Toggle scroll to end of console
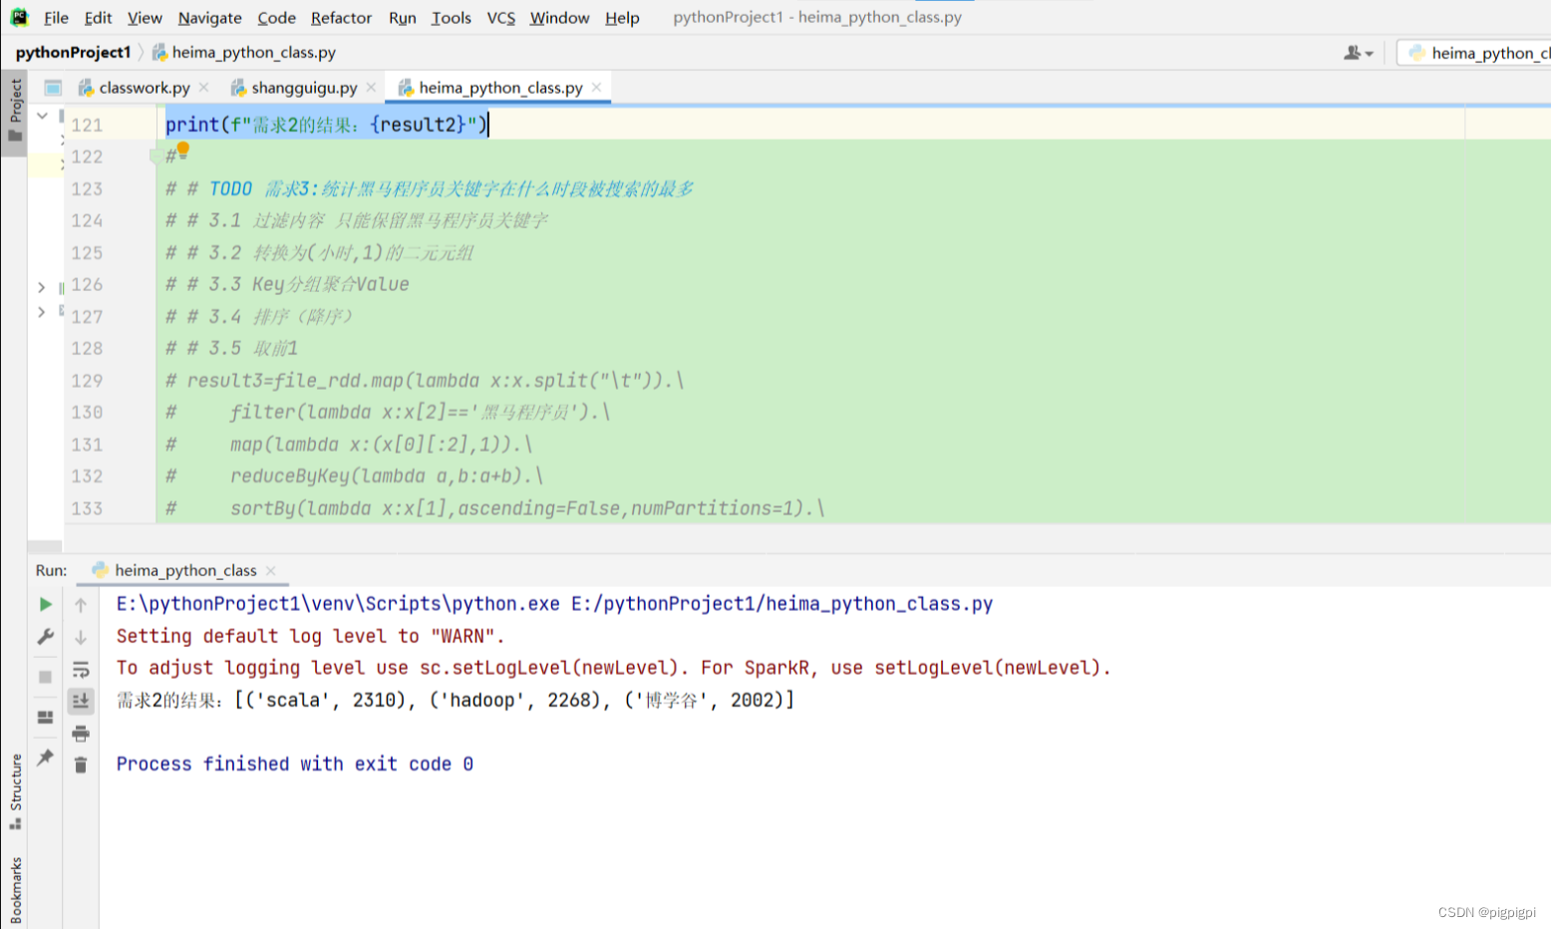1551x929 pixels. pos(81,701)
